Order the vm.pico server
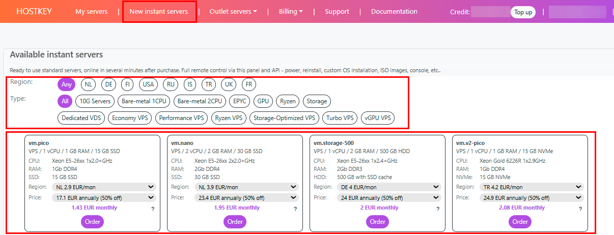Viewport: 614px width, 235px height. click(x=92, y=222)
